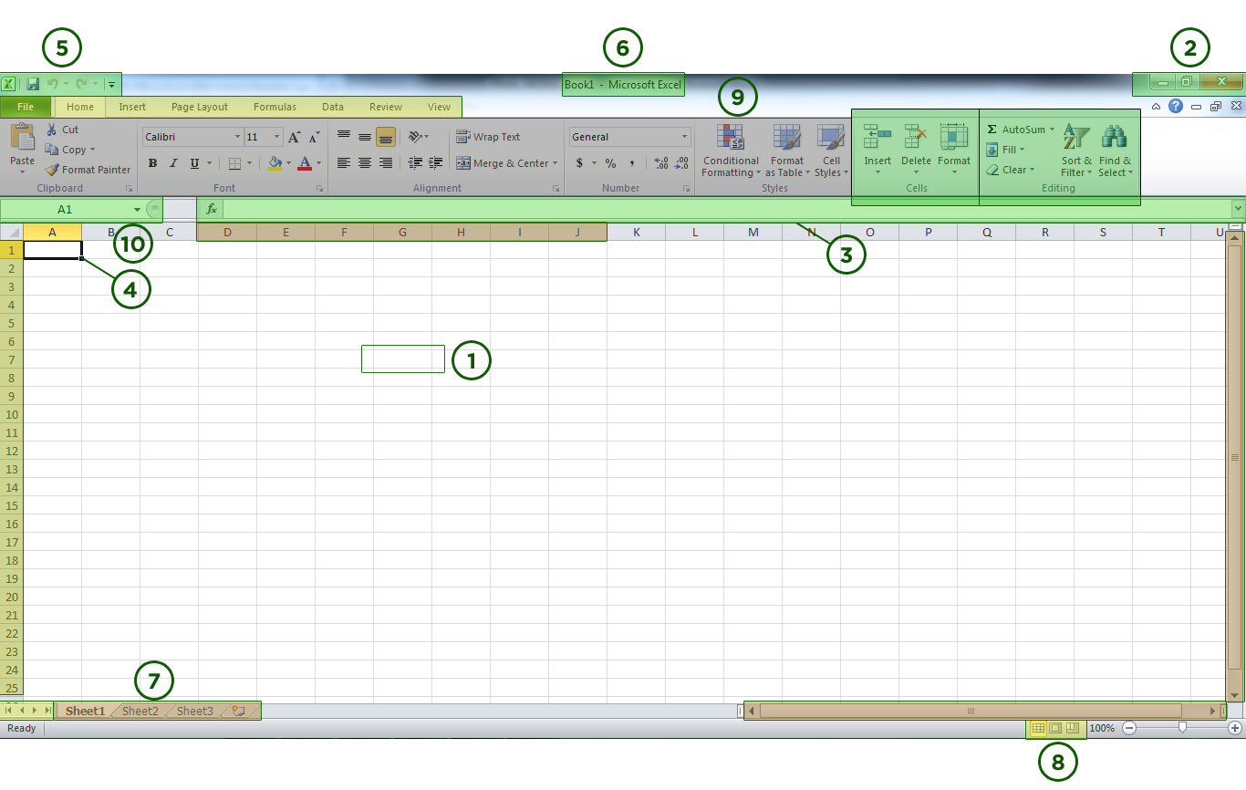The height and width of the screenshot is (790, 1246).
Task: Open the File menu
Action: point(26,107)
